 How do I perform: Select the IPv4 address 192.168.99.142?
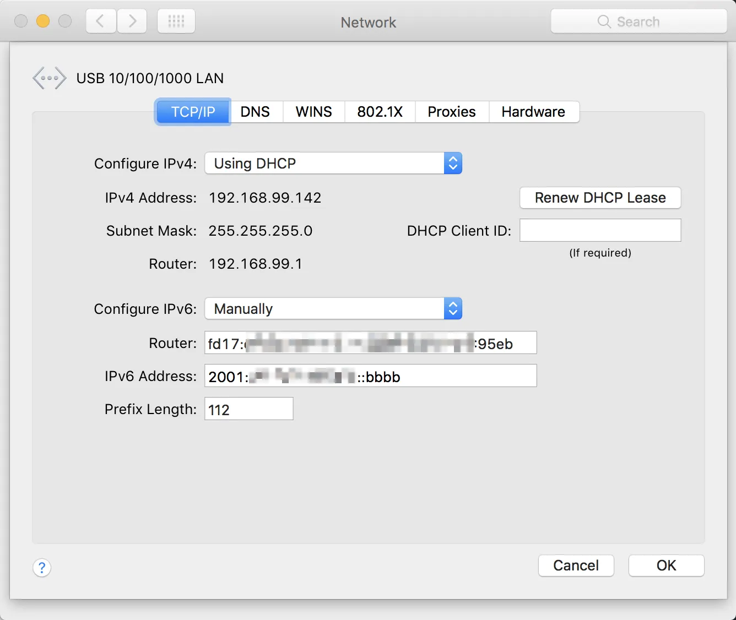(x=265, y=198)
